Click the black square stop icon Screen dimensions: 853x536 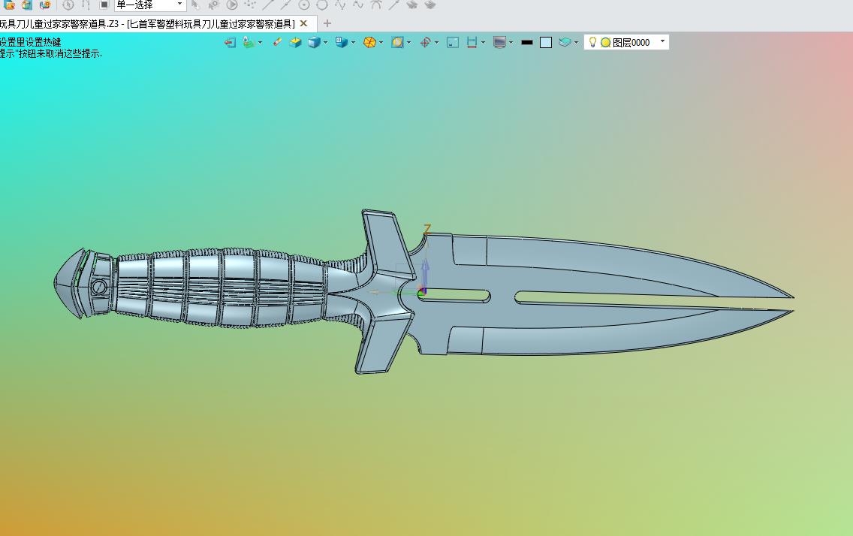click(104, 5)
